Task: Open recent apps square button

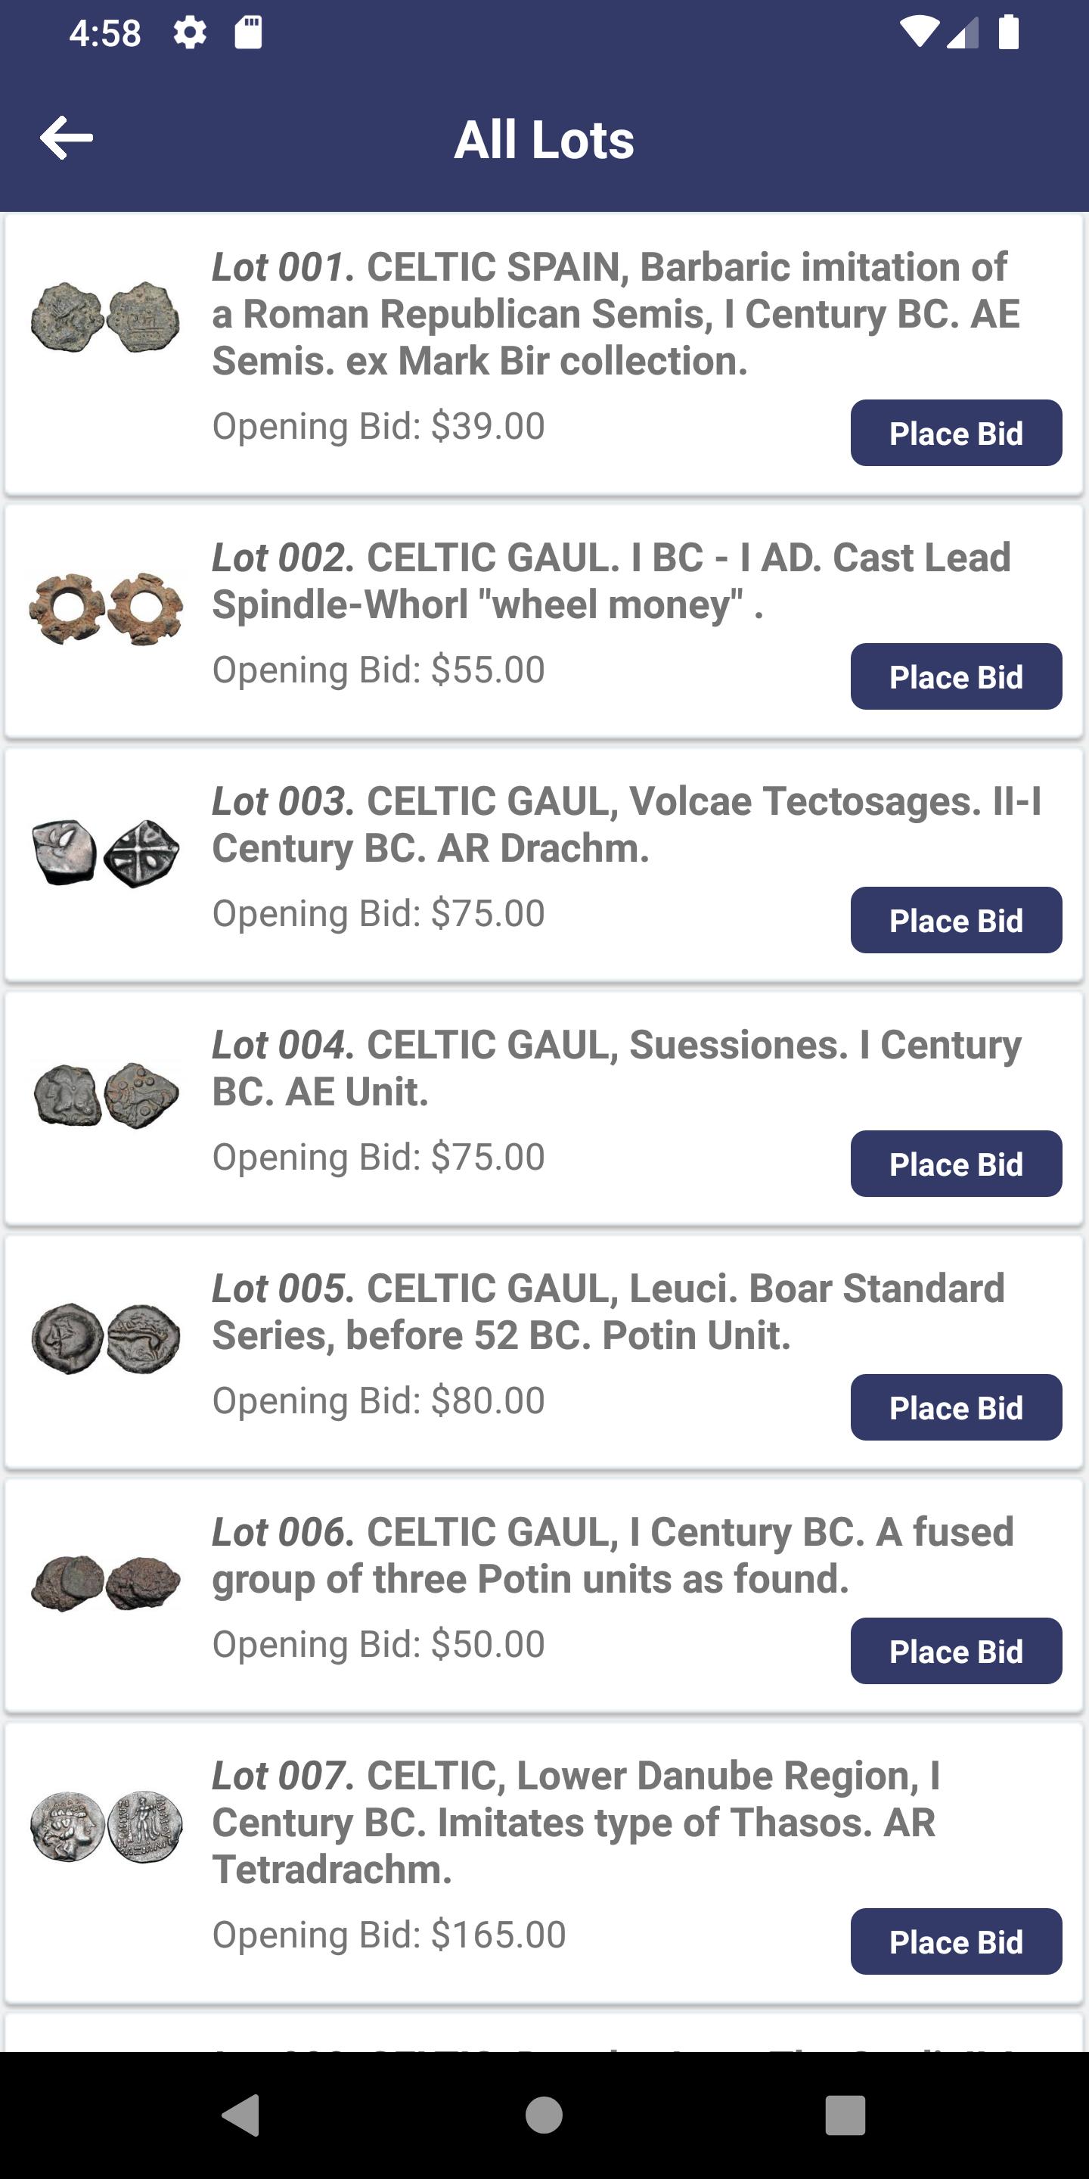Action: (845, 2115)
